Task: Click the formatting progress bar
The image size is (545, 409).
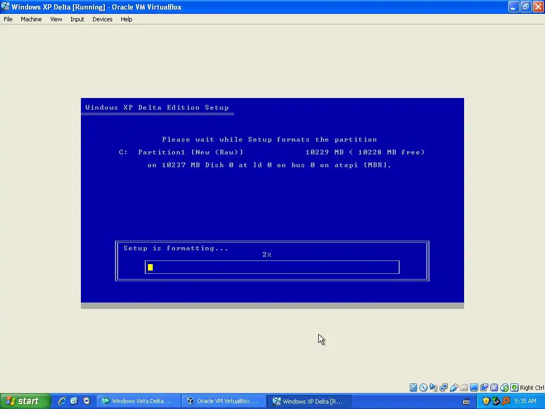Action: [x=272, y=267]
